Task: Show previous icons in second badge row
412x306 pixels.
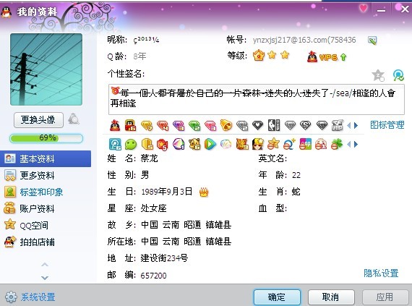Action: [348, 144]
